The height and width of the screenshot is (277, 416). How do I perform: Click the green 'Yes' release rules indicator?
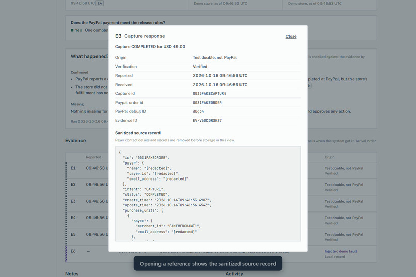point(76,30)
